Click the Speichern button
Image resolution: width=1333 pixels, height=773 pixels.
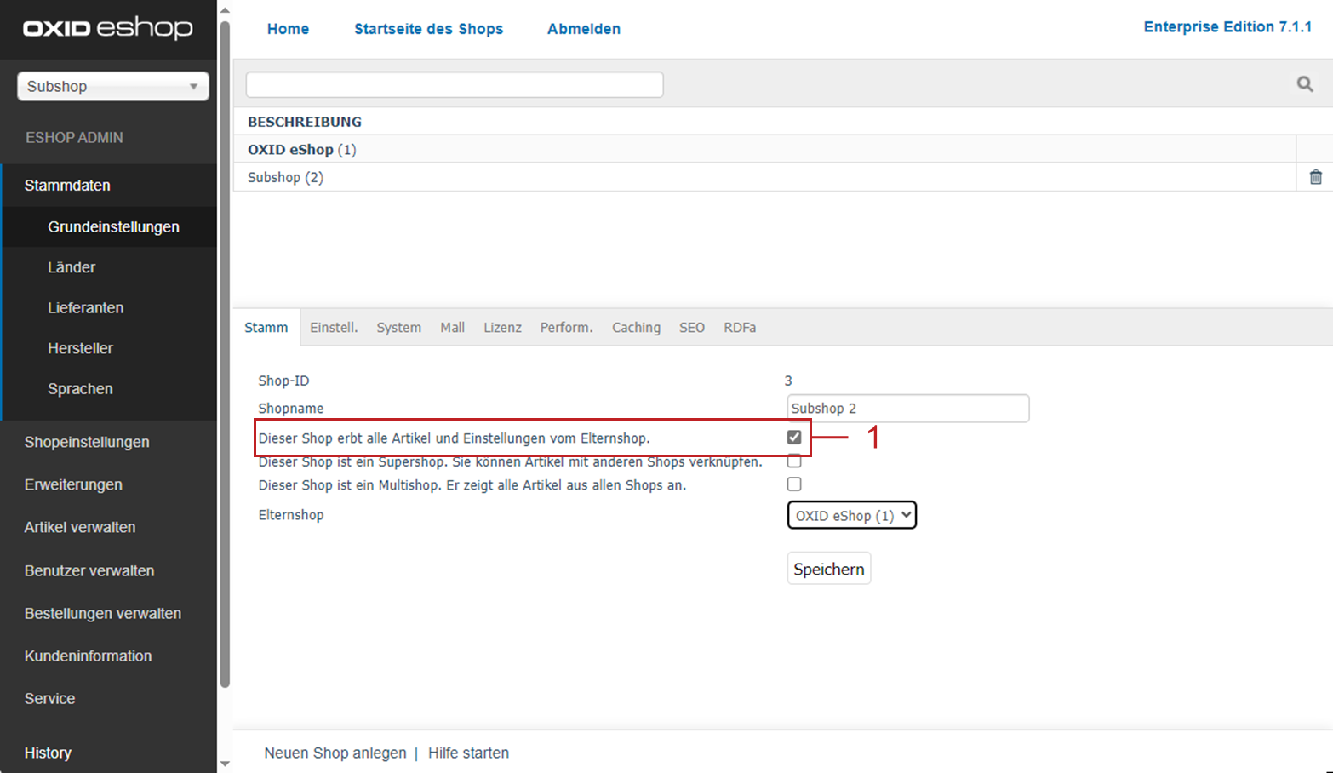(828, 569)
